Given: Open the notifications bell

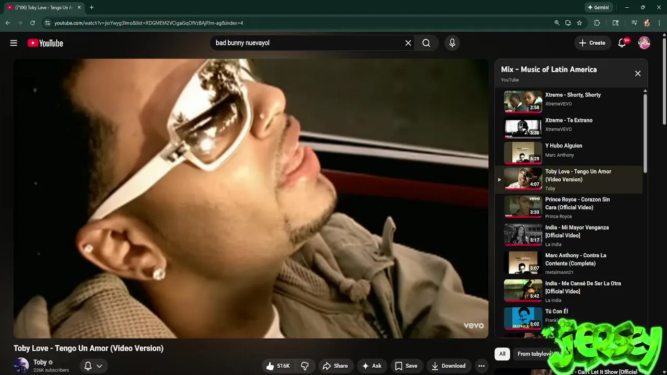Looking at the screenshot, I should pyautogui.click(x=622, y=43).
